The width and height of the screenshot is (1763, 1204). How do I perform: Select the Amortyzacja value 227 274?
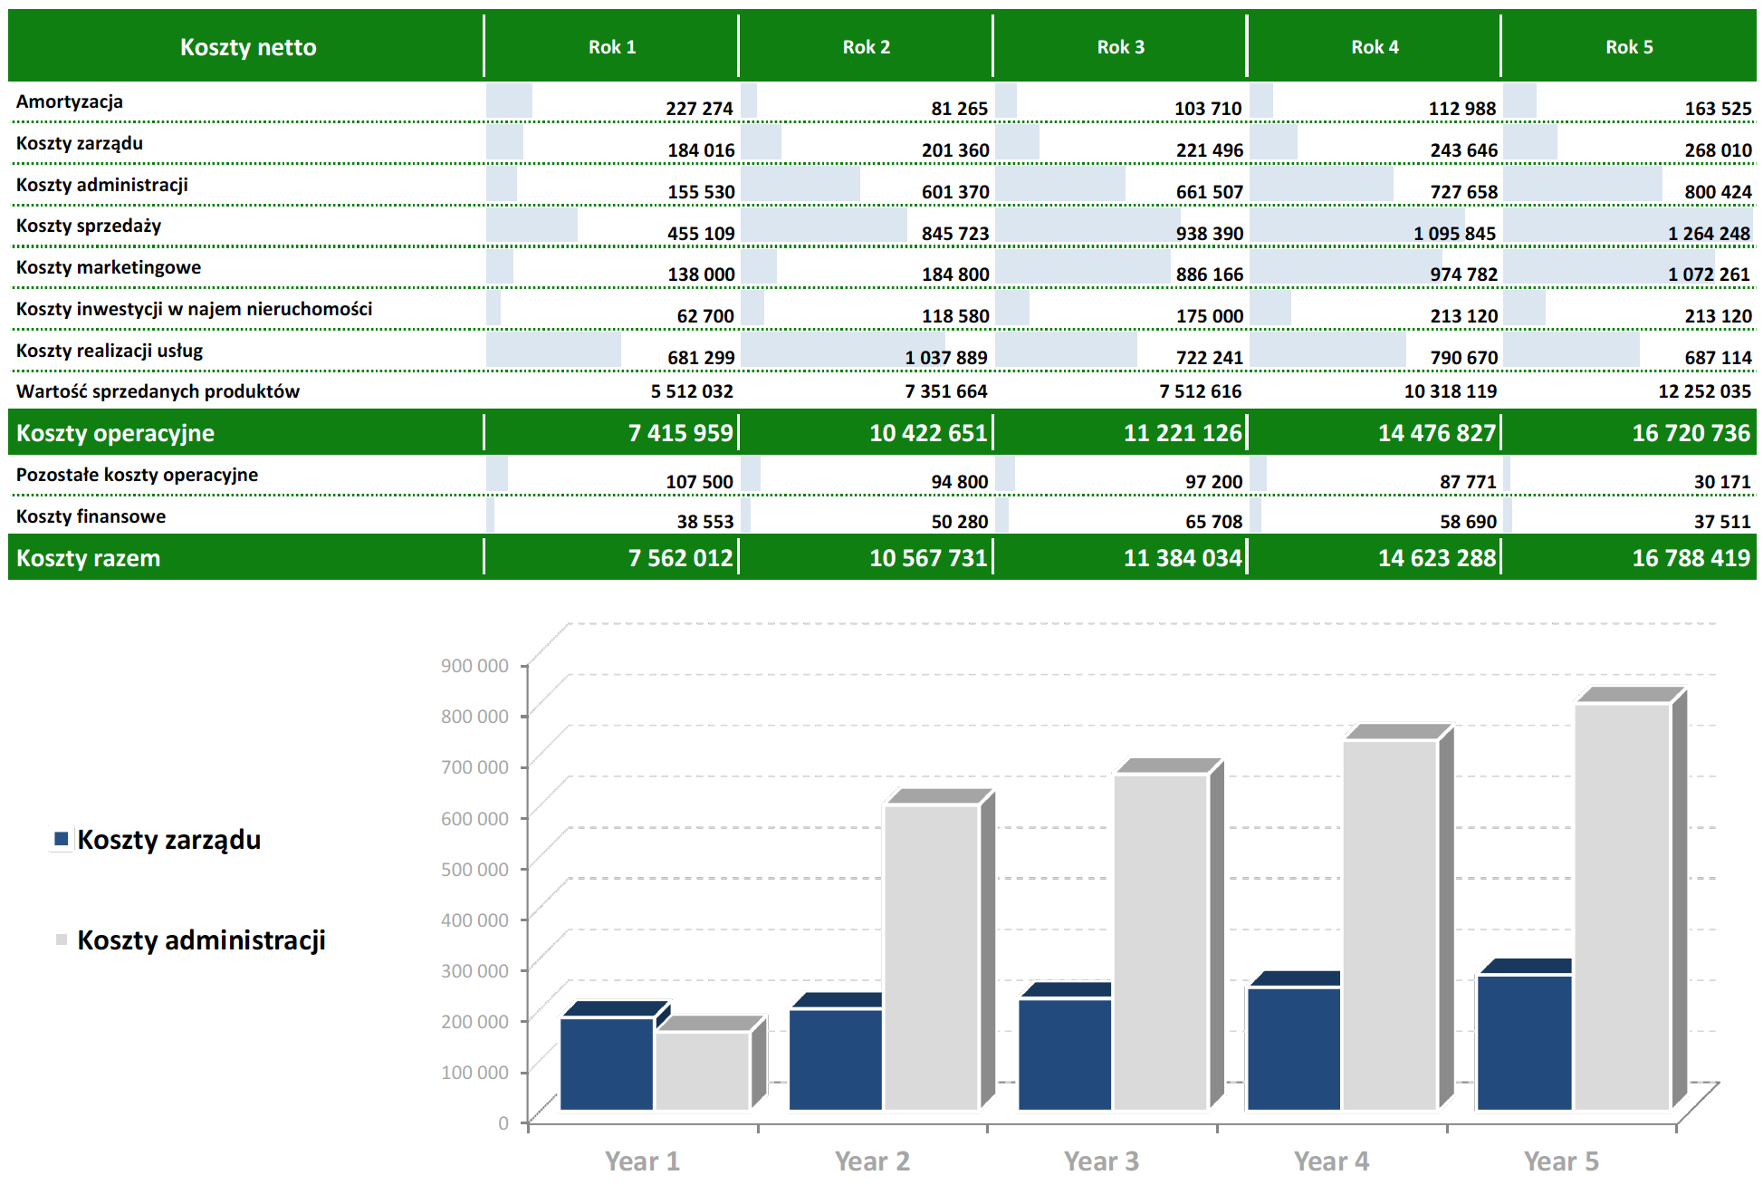699,109
